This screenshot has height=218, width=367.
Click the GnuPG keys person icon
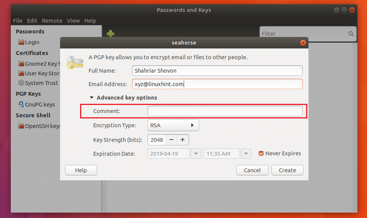coord(21,104)
